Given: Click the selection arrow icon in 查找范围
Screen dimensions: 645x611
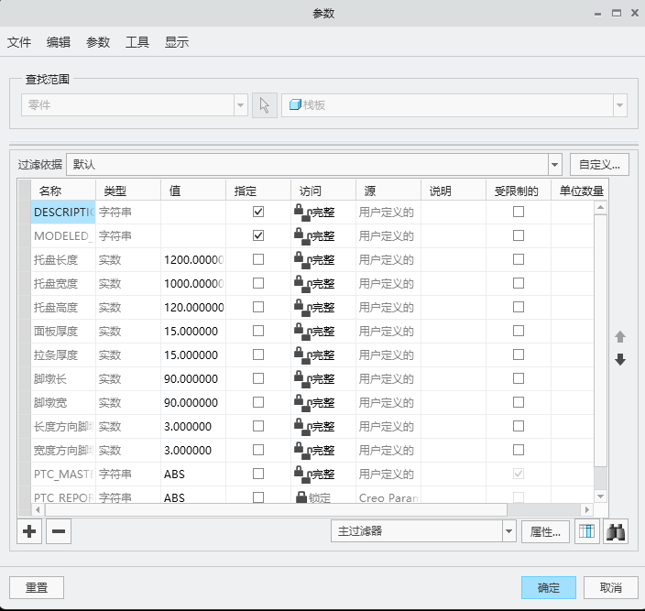Looking at the screenshot, I should 264,105.
